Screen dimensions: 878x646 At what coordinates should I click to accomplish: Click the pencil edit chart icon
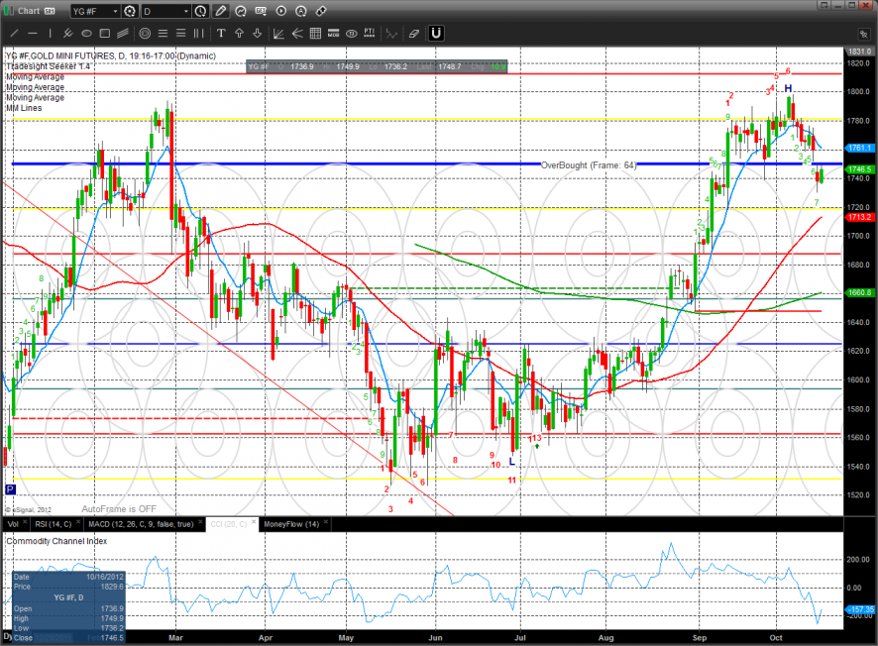[220, 11]
